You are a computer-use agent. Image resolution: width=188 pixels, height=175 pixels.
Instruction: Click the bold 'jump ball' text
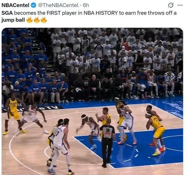coord(13,20)
